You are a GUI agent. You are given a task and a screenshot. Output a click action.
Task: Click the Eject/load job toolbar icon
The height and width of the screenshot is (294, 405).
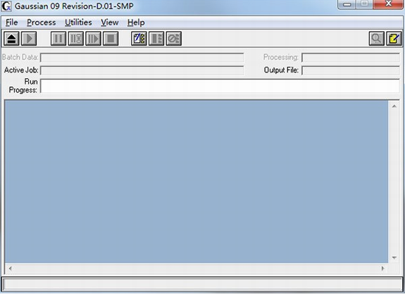pyautogui.click(x=11, y=39)
